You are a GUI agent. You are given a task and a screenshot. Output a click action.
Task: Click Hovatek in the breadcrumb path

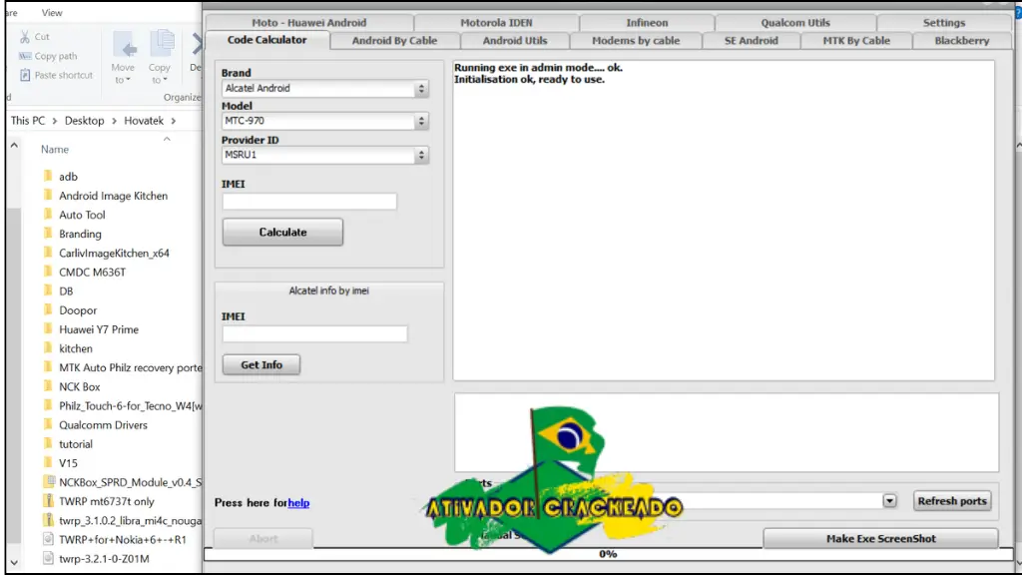(x=144, y=121)
